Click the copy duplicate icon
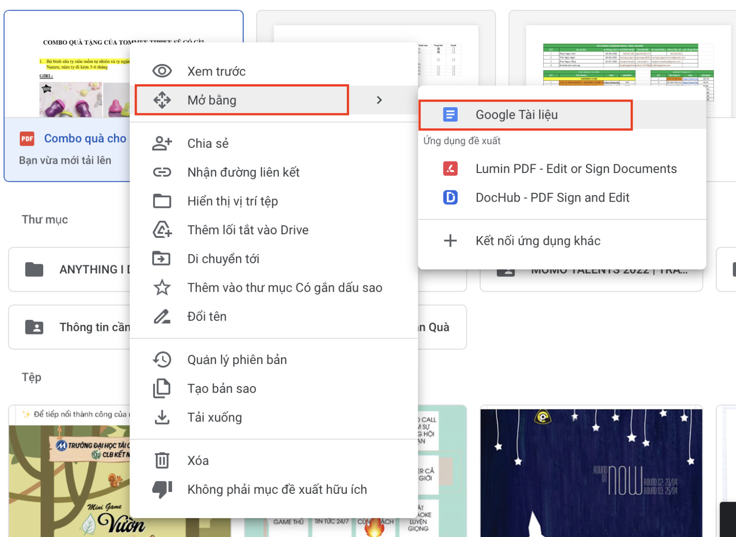Screen dimensions: 736x537 162,388
